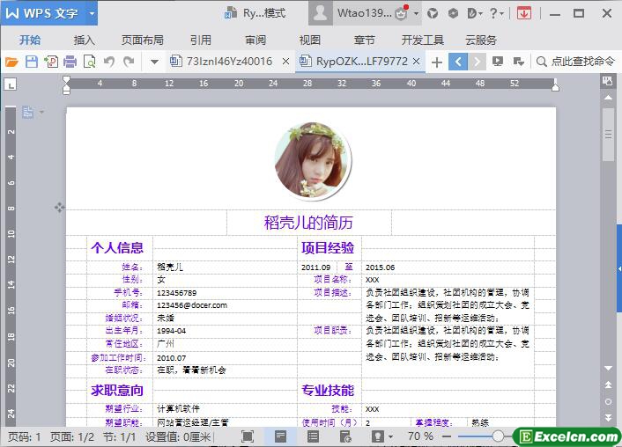Open the 插入 ribbon tab

pyautogui.click(x=85, y=40)
